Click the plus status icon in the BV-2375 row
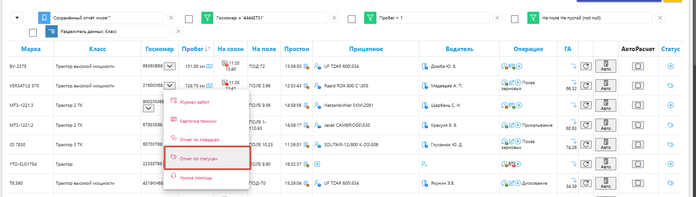Screen dimensions: 696x197 point(670,66)
